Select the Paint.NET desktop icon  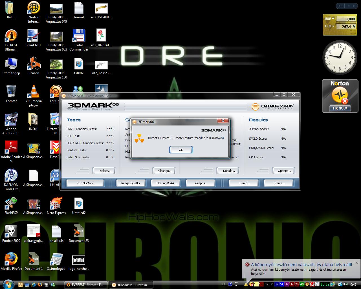point(34,38)
